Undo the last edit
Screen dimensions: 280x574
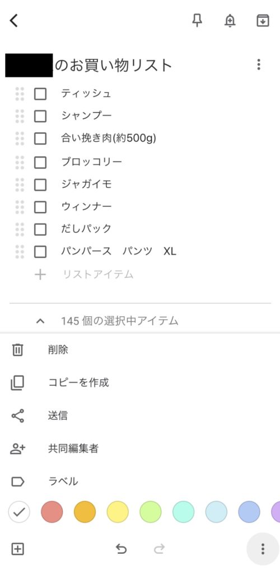(x=121, y=549)
